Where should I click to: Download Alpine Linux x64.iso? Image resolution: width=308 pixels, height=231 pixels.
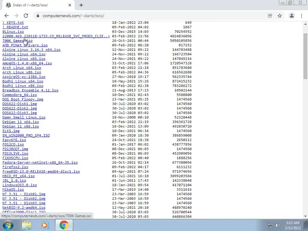[24, 54]
